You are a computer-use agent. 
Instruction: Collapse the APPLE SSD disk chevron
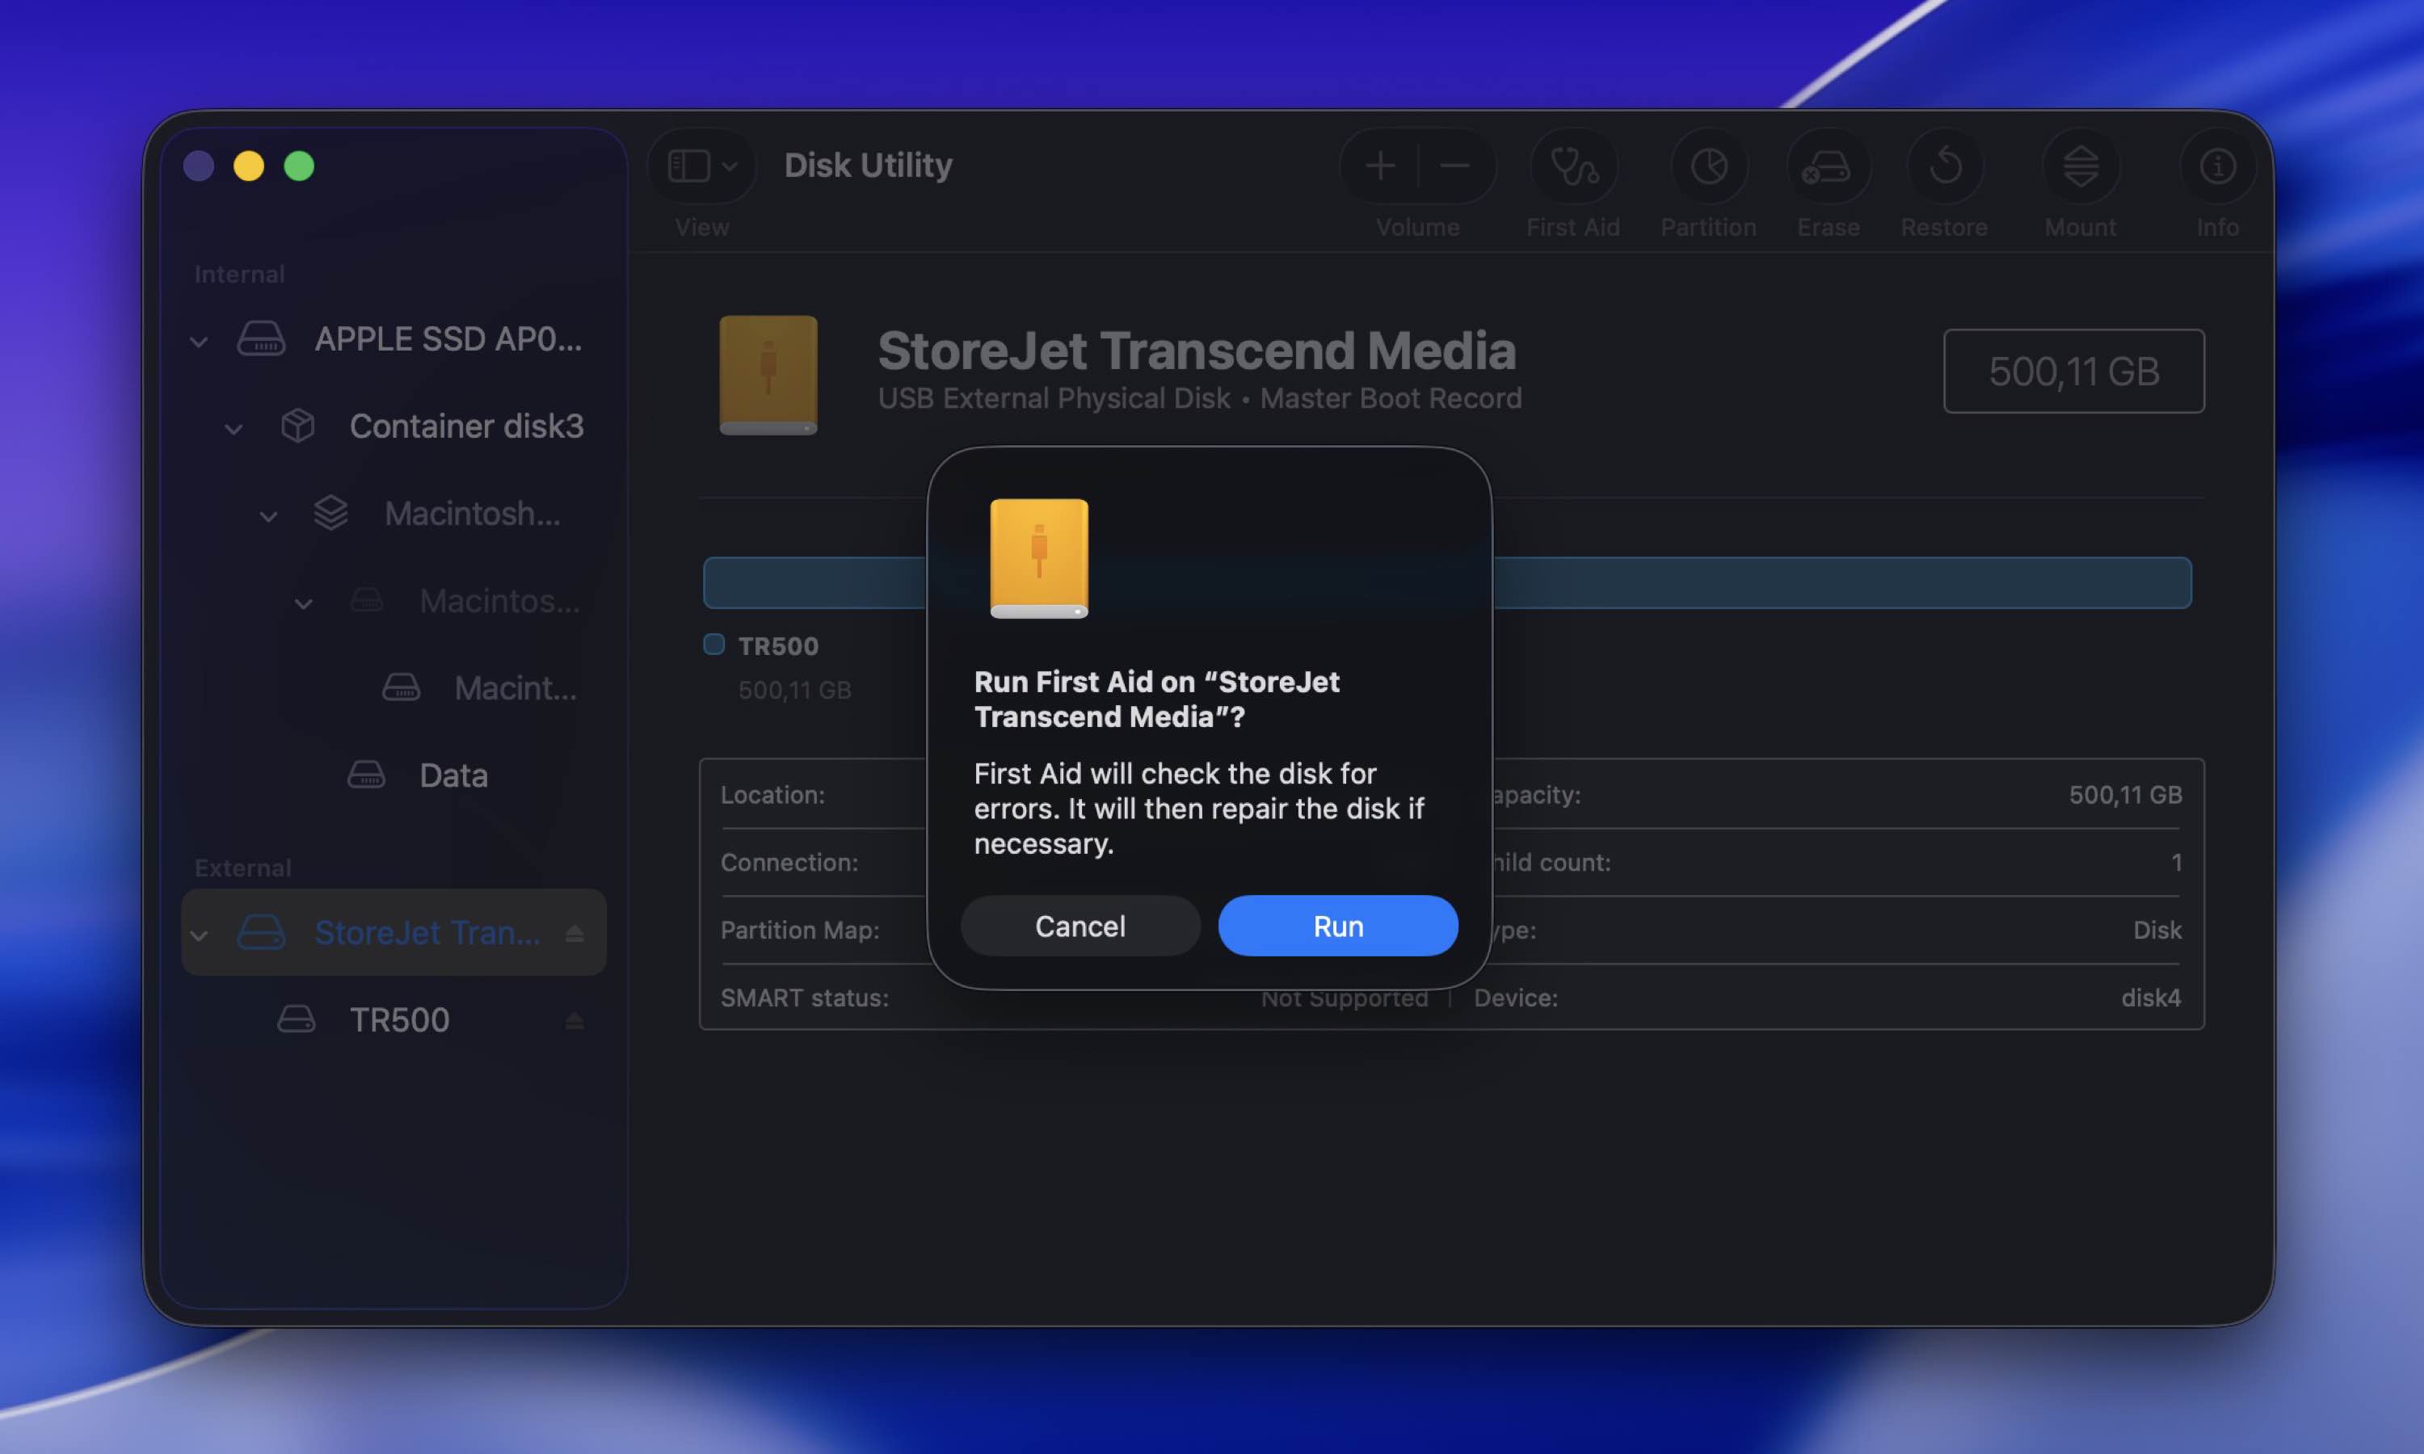coord(199,342)
